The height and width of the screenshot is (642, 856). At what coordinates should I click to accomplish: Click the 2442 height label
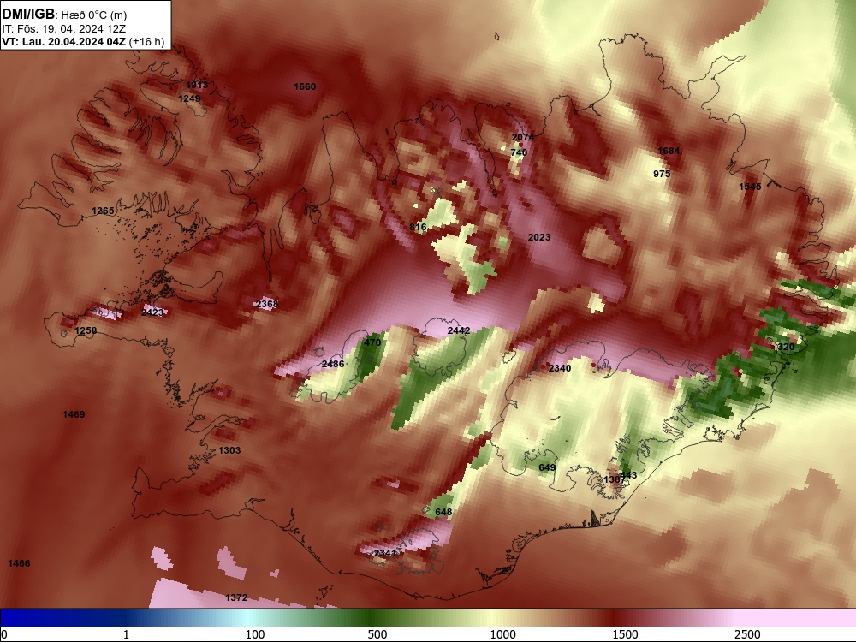point(459,330)
